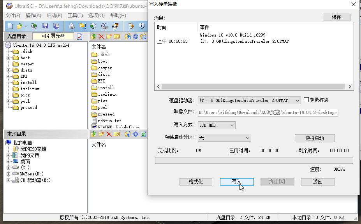Click the gear settings icon in local toolbar
This screenshot has width=361, height=224.
[136, 134]
